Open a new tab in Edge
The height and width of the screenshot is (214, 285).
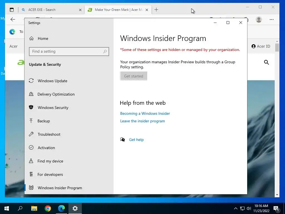tap(156, 10)
